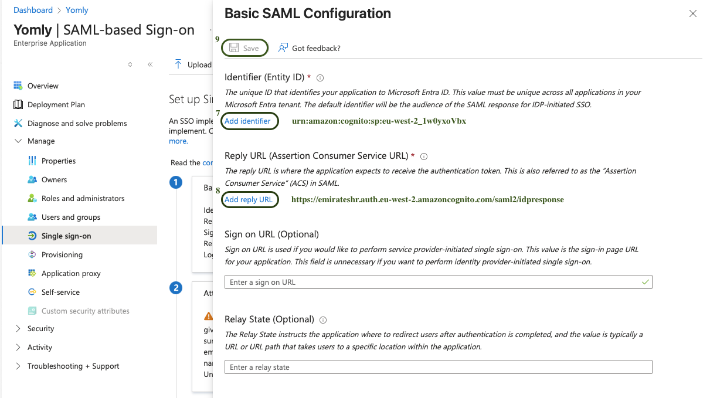
Task: Expand Troubleshooting + Support section
Action: [18, 366]
